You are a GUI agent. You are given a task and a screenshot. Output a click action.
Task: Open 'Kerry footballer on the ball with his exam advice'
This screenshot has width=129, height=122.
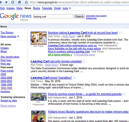[74, 49]
